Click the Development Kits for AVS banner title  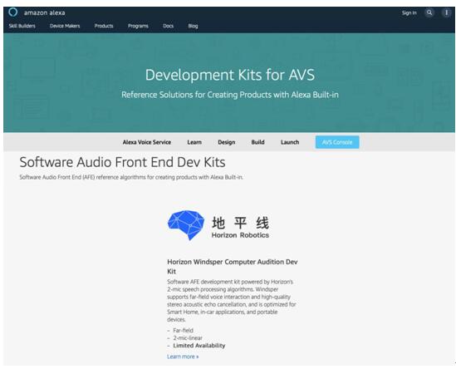230,75
